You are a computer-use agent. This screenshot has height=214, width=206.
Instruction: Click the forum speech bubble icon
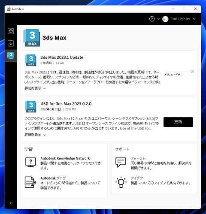[x=121, y=162]
